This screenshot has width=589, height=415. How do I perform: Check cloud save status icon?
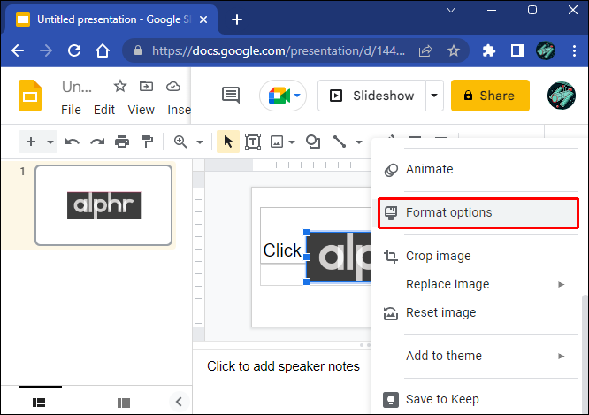173,86
